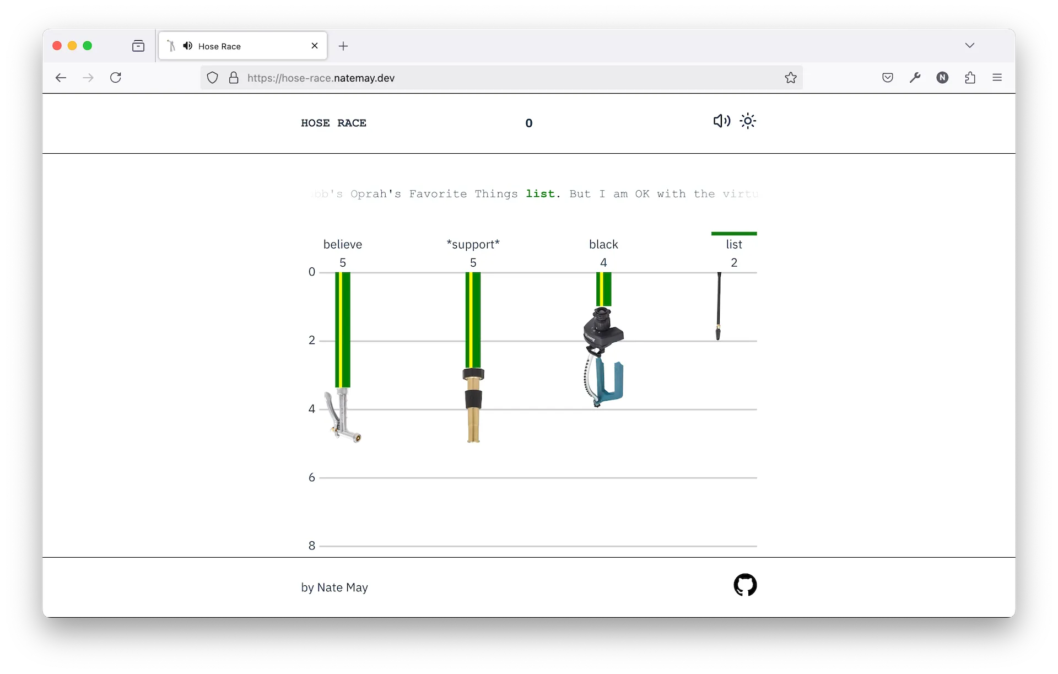Focus the hose-race.natemay.dev address bar
1058x674 pixels.
tap(496, 78)
